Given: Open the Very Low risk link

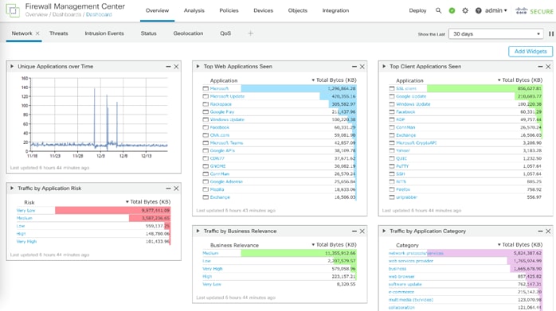Looking at the screenshot, I should click(x=25, y=211).
